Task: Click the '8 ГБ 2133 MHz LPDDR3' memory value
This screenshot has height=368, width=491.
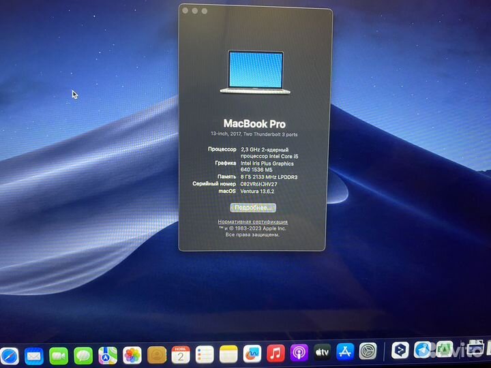Action: coord(269,177)
